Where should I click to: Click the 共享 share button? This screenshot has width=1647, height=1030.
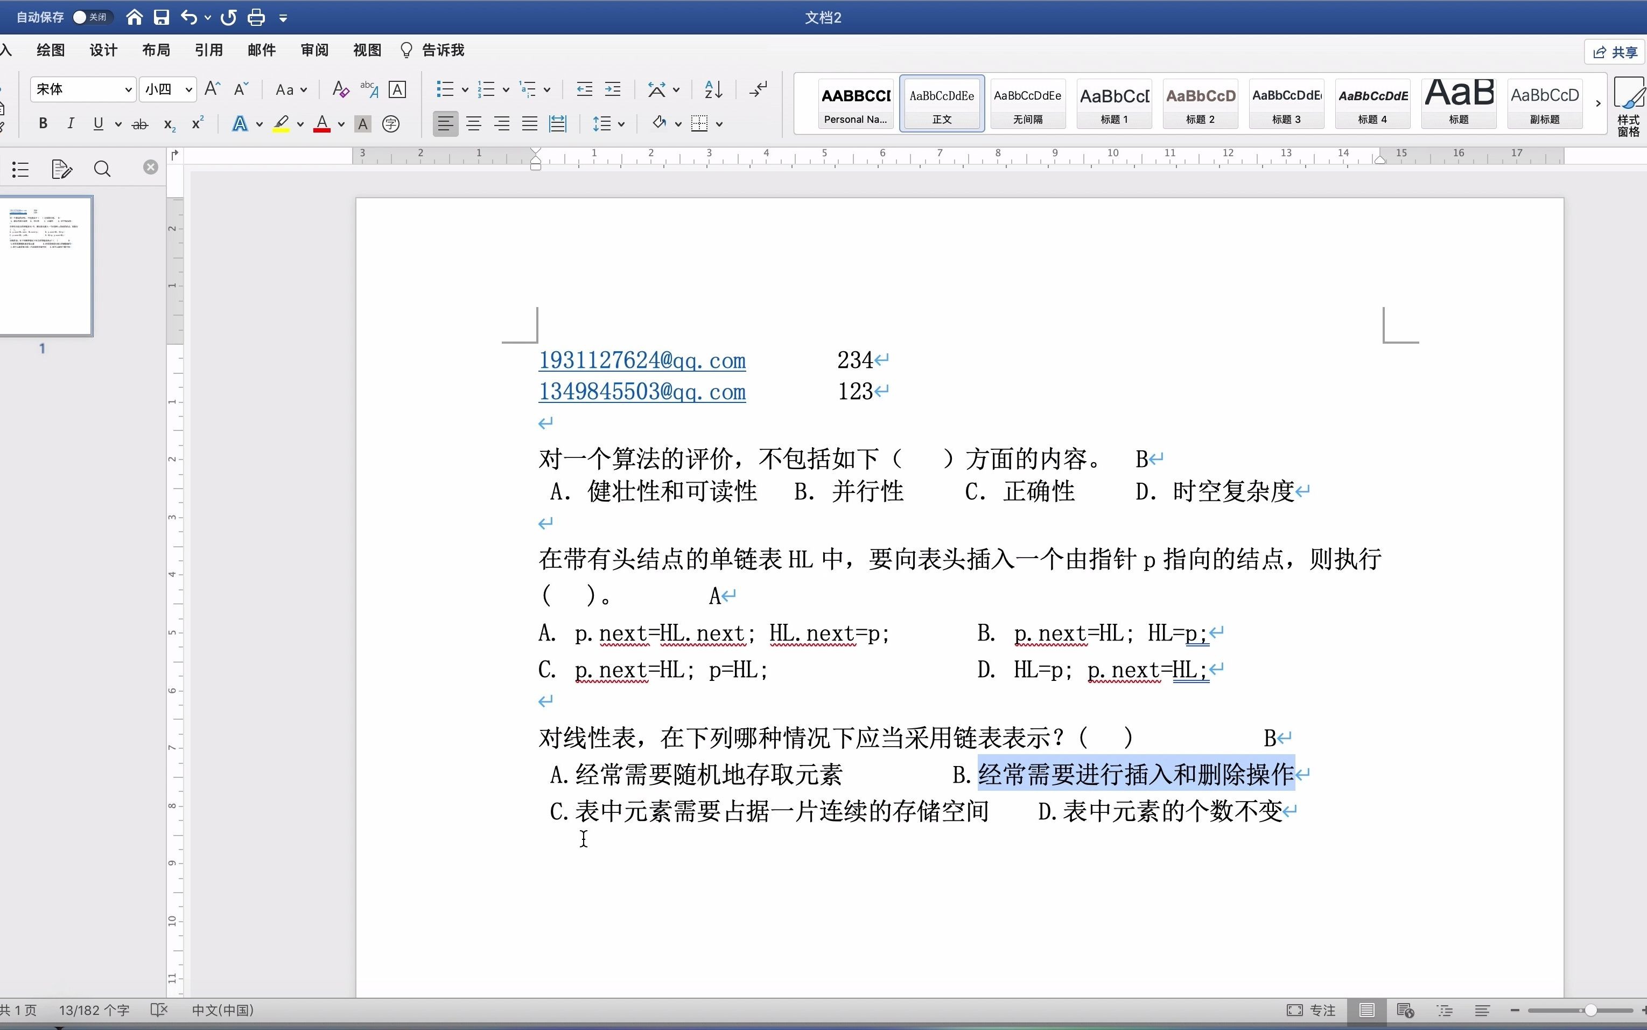point(1616,52)
